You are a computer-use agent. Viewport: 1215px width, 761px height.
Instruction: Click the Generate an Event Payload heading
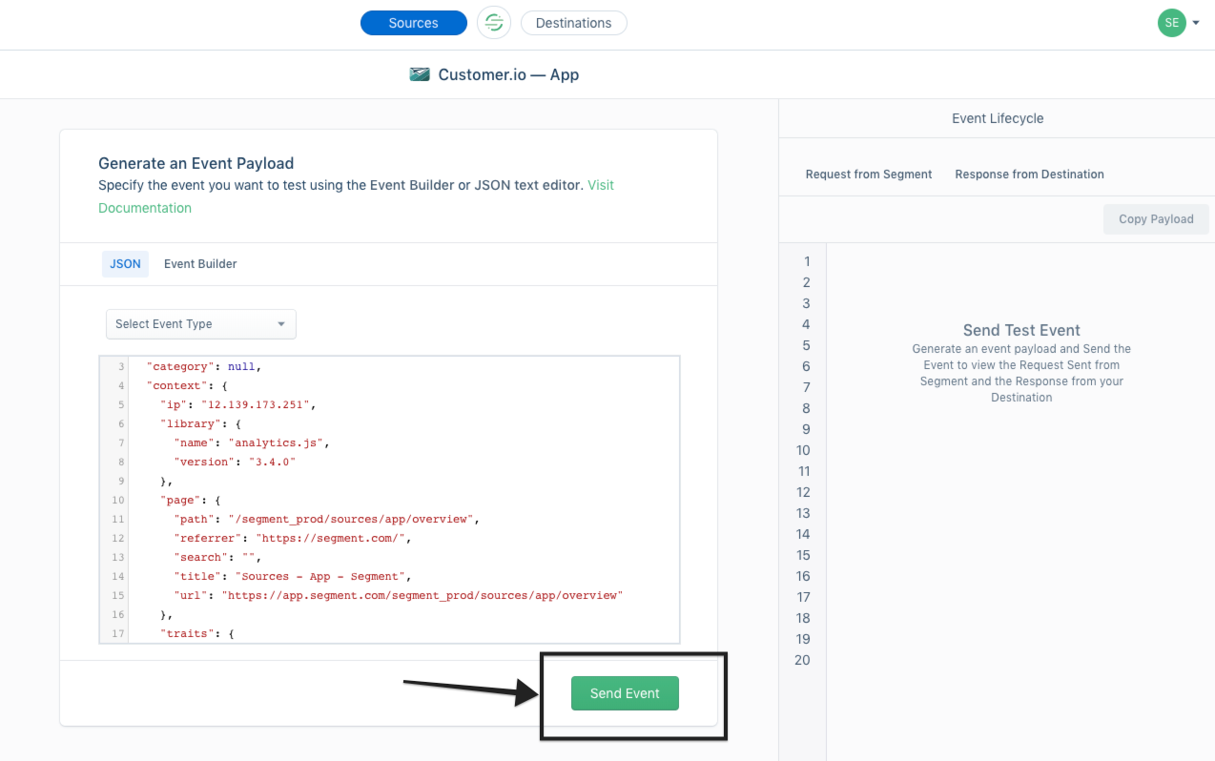(196, 163)
